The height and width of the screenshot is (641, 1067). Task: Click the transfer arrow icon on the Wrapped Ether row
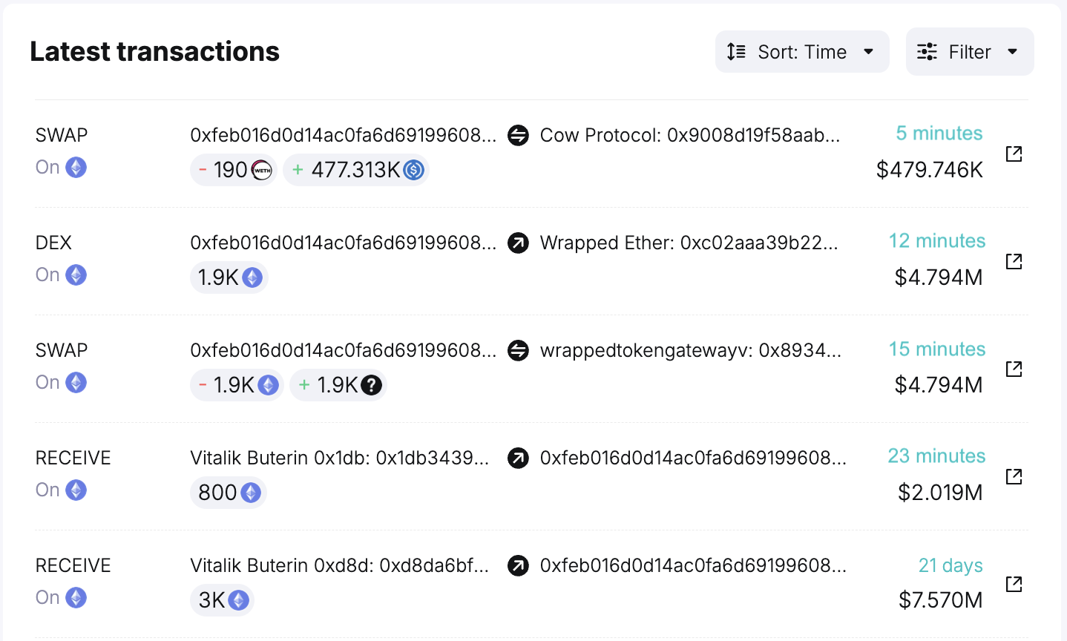518,243
